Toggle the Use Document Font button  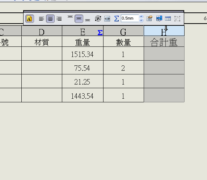point(30,19)
